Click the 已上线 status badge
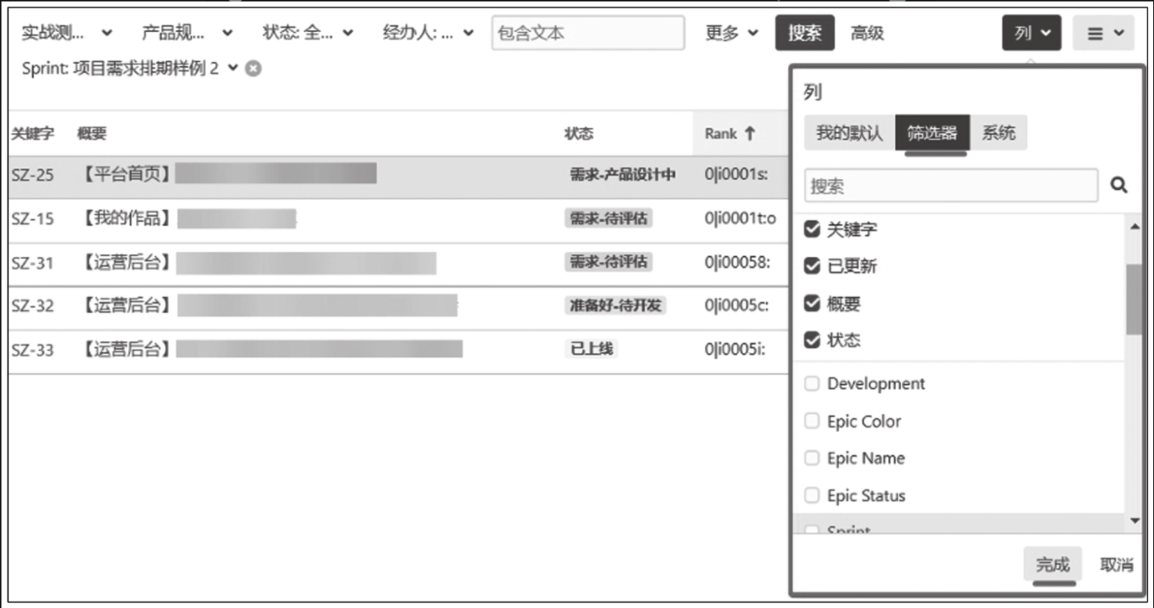The height and width of the screenshot is (608, 1154). [591, 349]
